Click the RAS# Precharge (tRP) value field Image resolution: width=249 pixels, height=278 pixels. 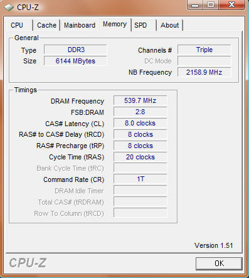pyautogui.click(x=140, y=146)
